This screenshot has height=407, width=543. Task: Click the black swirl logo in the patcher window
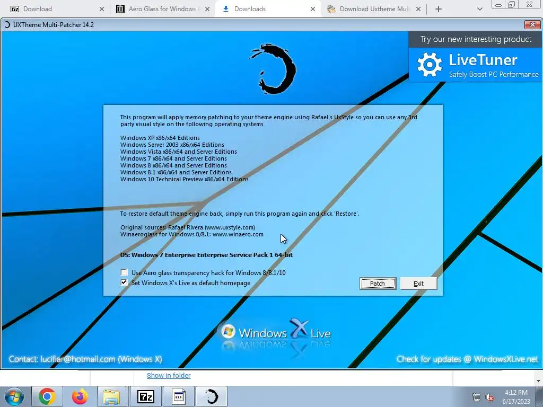(x=274, y=68)
